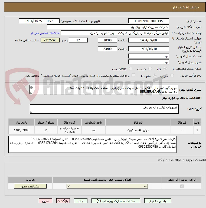Select the کالا radio option
The width and height of the screenshot is (206, 208).
[x=165, y=69]
